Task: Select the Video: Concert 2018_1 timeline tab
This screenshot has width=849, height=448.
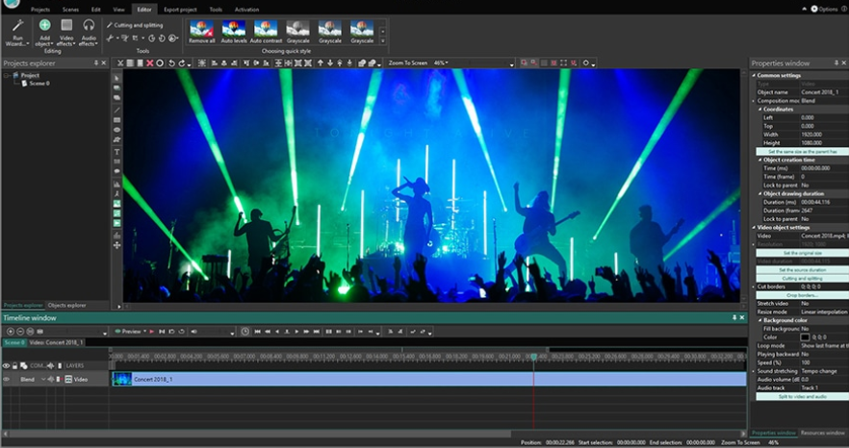Action: click(x=56, y=342)
